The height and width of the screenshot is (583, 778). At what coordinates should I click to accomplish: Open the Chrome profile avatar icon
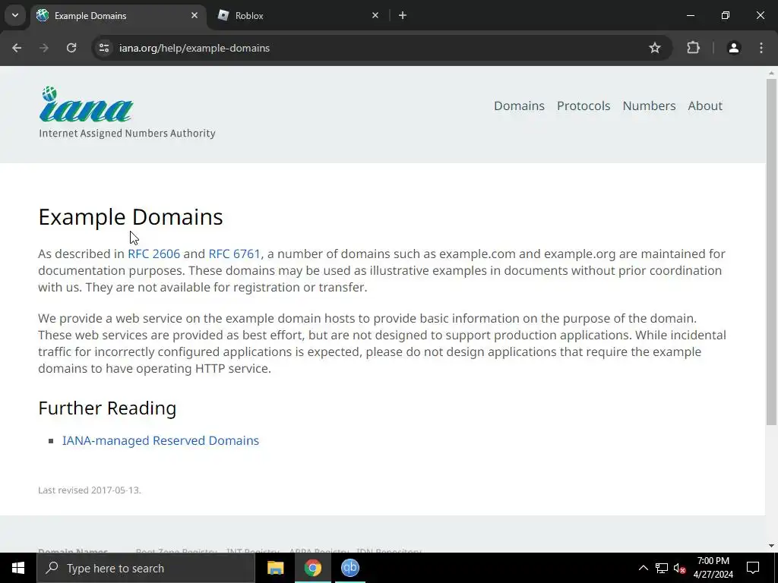(x=733, y=48)
